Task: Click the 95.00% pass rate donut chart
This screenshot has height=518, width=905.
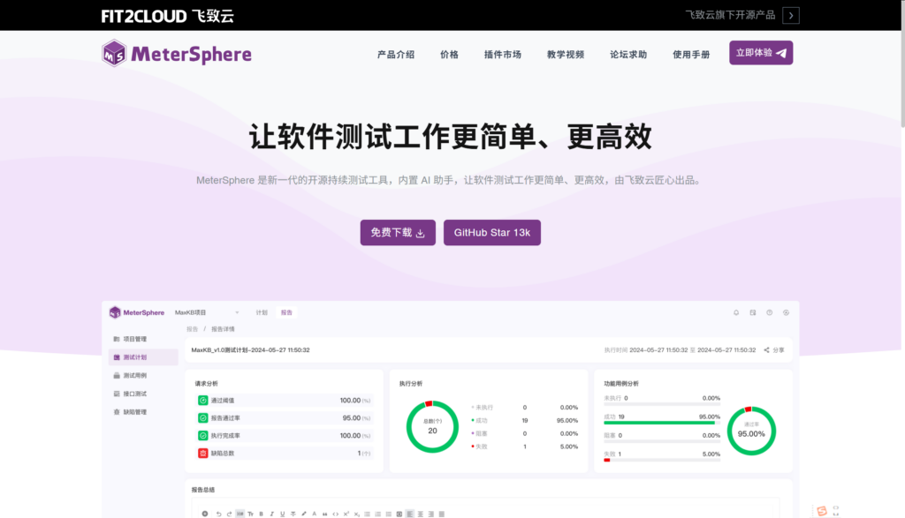Action: point(751,431)
